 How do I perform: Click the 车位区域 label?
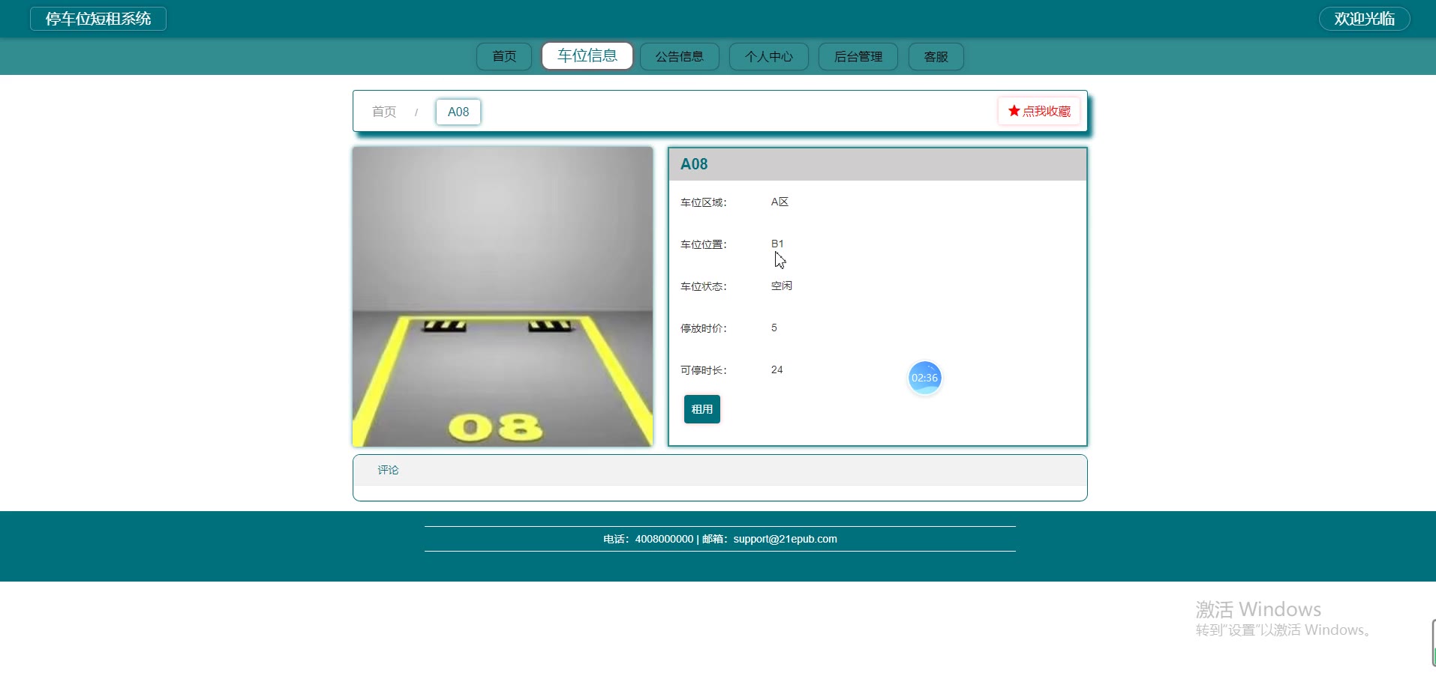tap(704, 202)
